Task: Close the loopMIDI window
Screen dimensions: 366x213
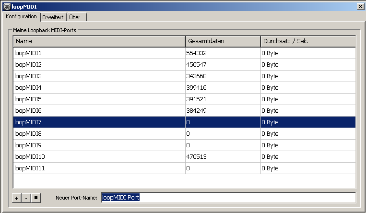Action: coord(360,7)
